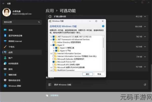This screenshot has width=152, height=102.
Task: Toggle the Hyper-V 管理工具 checkbox
Action: tap(56, 48)
